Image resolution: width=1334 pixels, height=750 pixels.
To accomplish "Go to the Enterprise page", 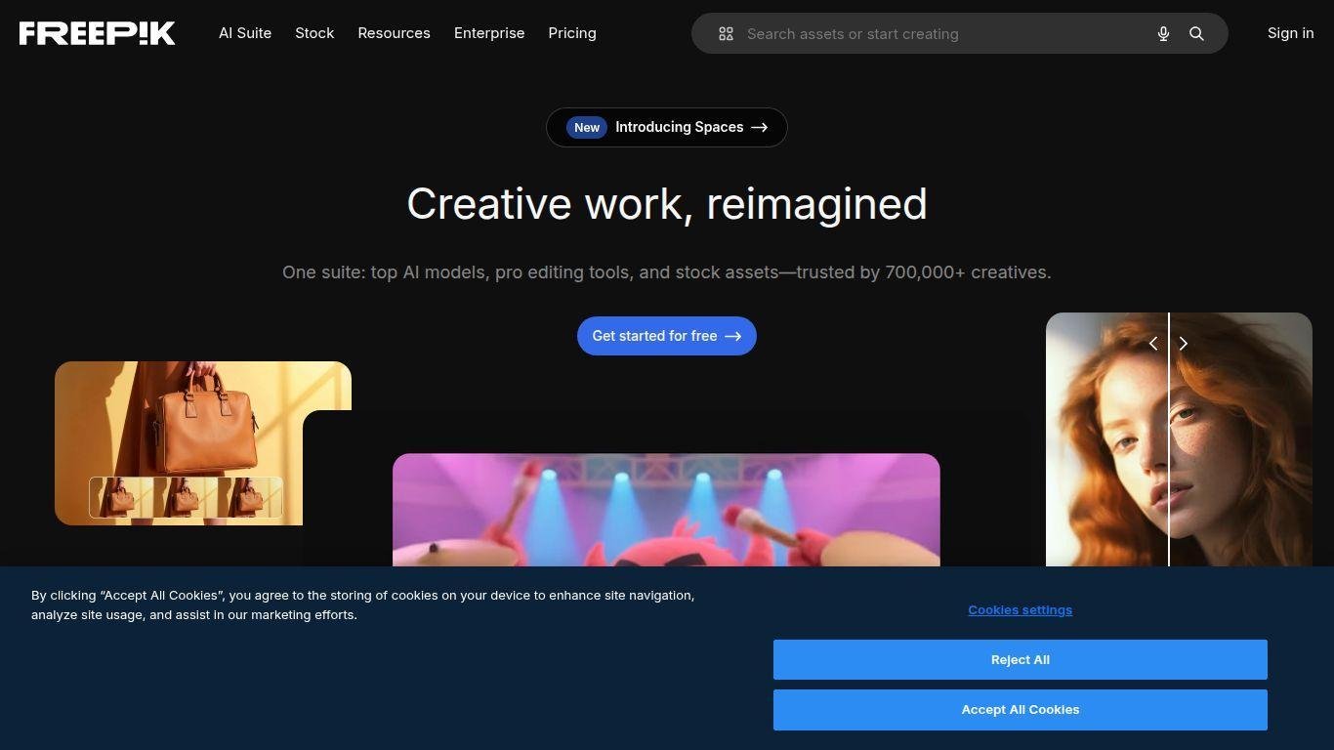I will (489, 33).
